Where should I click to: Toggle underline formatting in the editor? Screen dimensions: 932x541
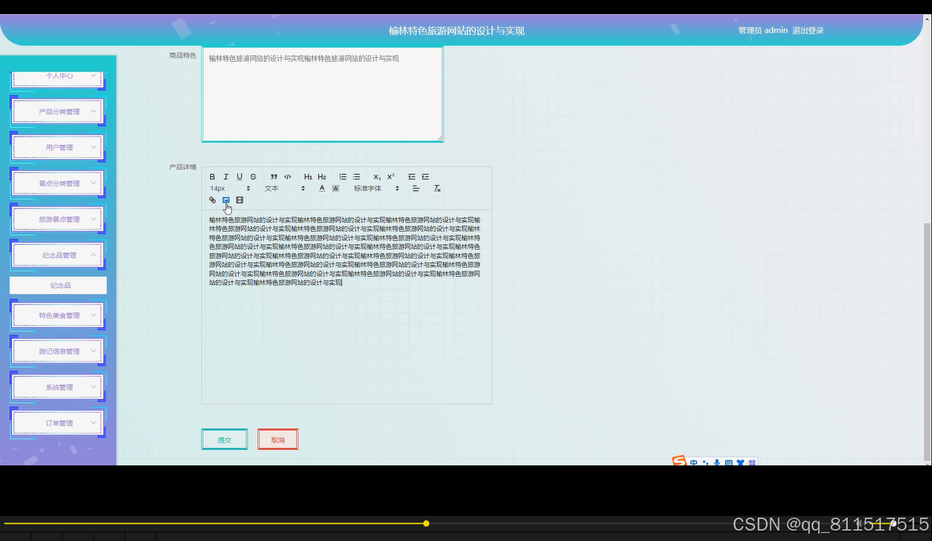pyautogui.click(x=239, y=177)
